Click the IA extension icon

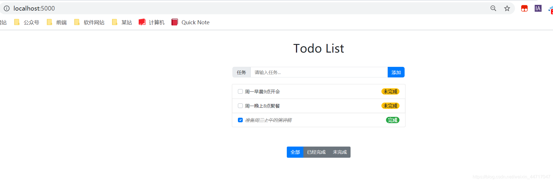tap(538, 8)
